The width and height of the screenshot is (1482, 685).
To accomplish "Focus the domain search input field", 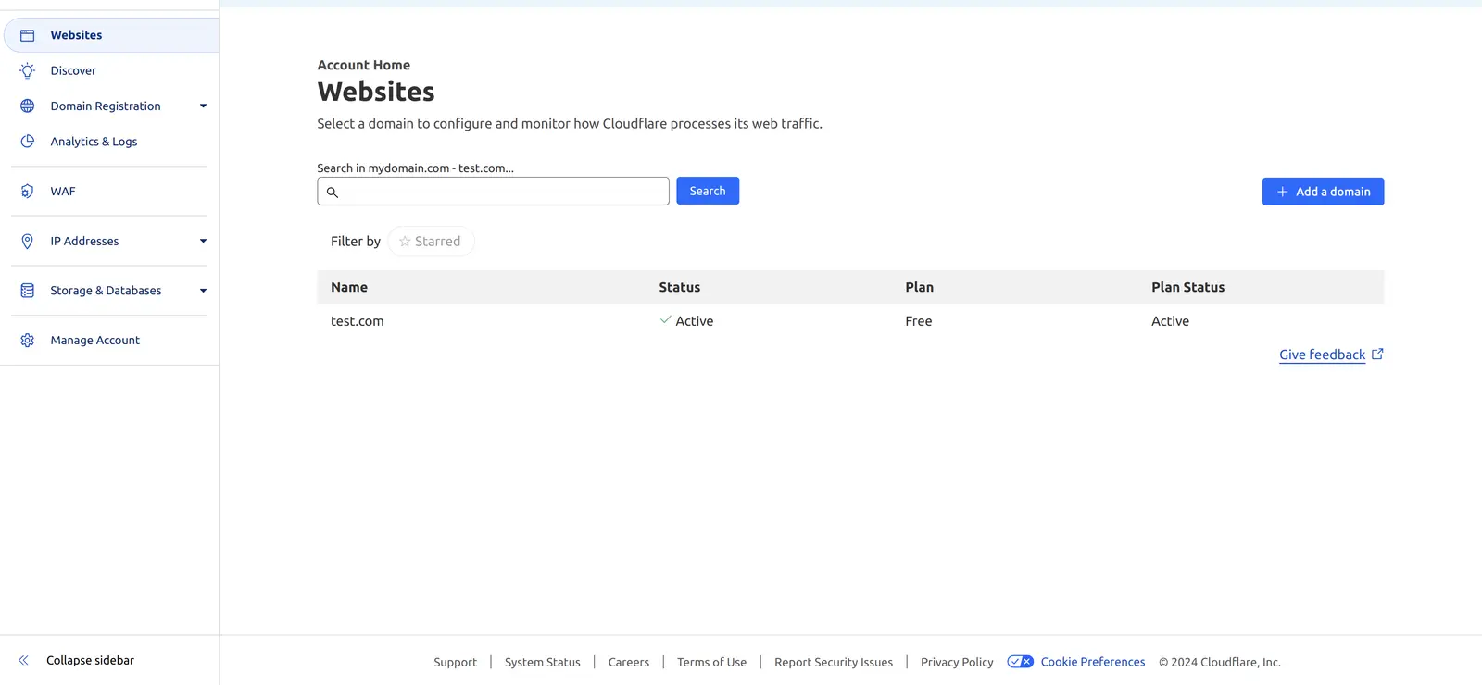I will click(x=493, y=192).
